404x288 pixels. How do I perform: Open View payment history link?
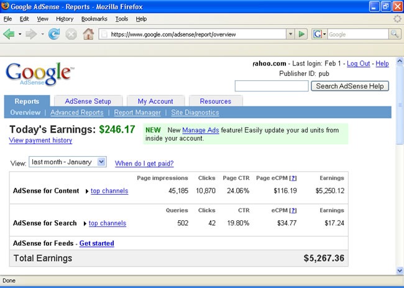pyautogui.click(x=40, y=140)
